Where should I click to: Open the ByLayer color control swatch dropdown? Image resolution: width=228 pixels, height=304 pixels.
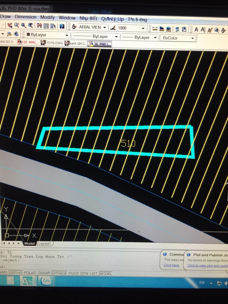pos(47,35)
